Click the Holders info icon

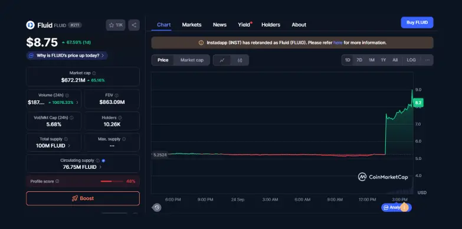120,117
